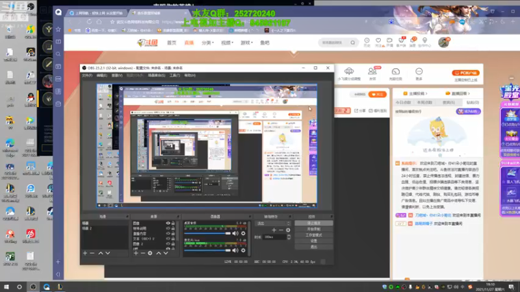Expand 主播投稿 arrow link
The image size is (520, 292).
click(417, 93)
